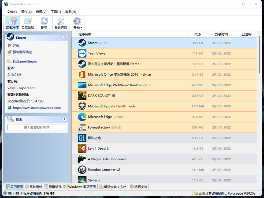Click status bar computing-space icon near Polyspace

point(196,193)
